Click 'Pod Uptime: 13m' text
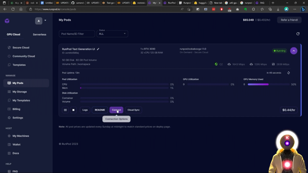 (x=71, y=73)
